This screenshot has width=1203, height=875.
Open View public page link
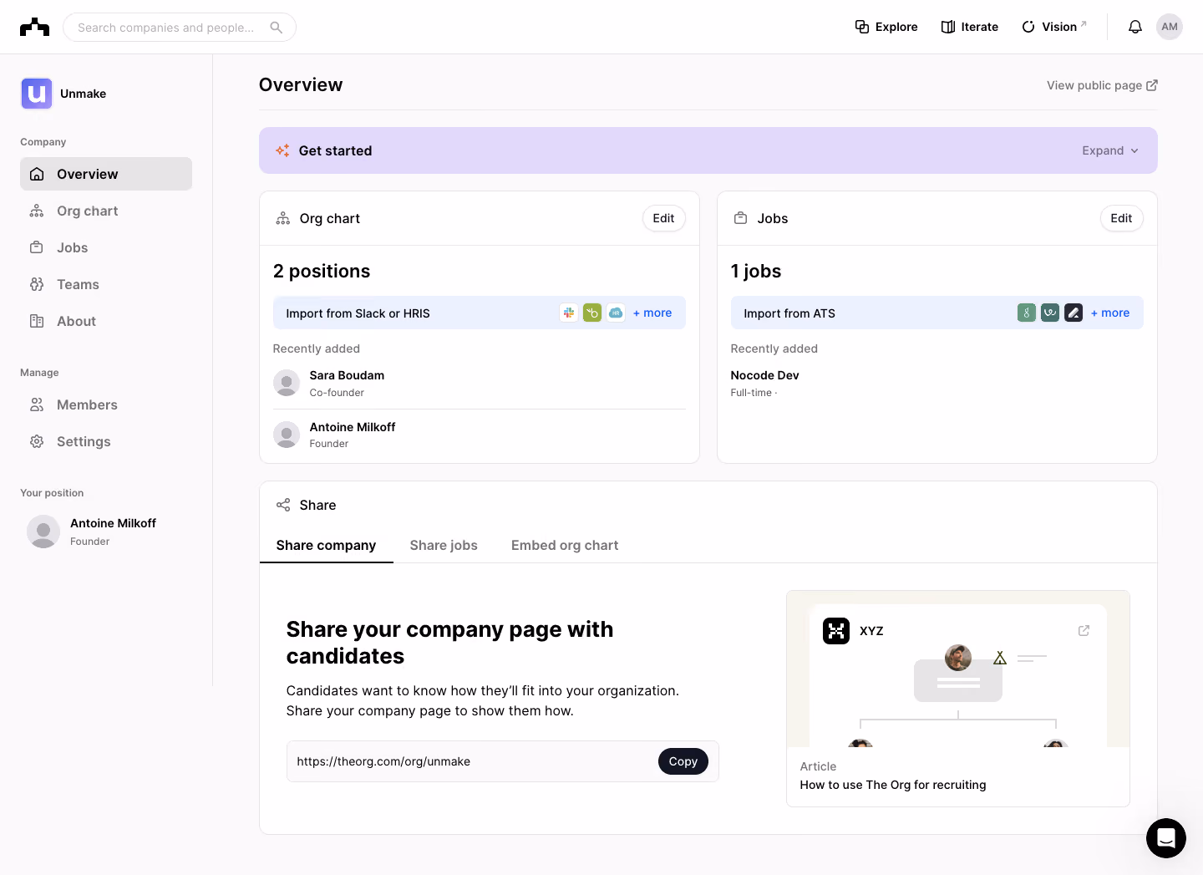coord(1102,85)
